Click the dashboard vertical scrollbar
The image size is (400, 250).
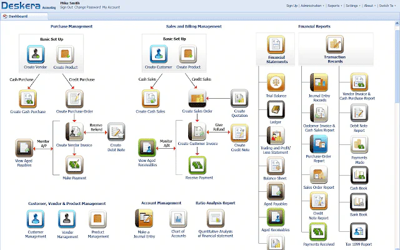397,66
